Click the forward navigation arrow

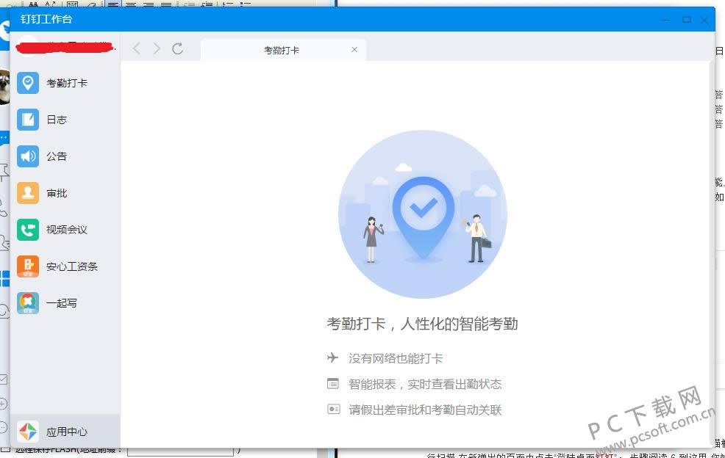[x=157, y=48]
